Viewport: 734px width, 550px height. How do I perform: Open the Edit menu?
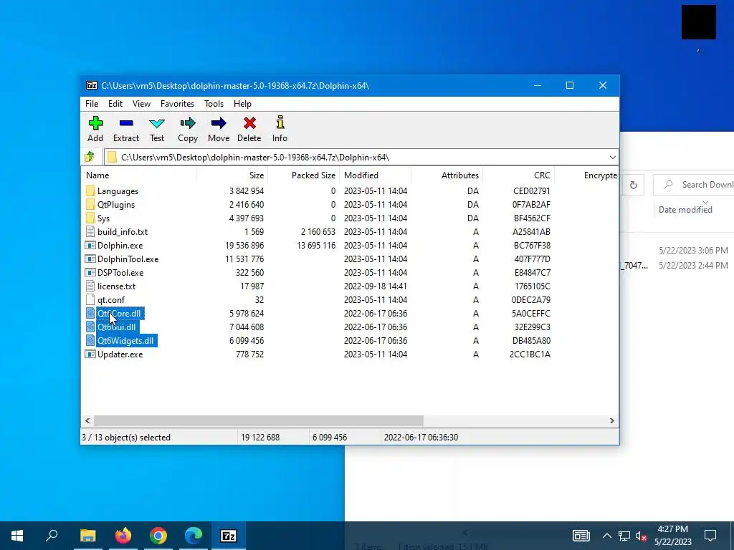(x=115, y=104)
